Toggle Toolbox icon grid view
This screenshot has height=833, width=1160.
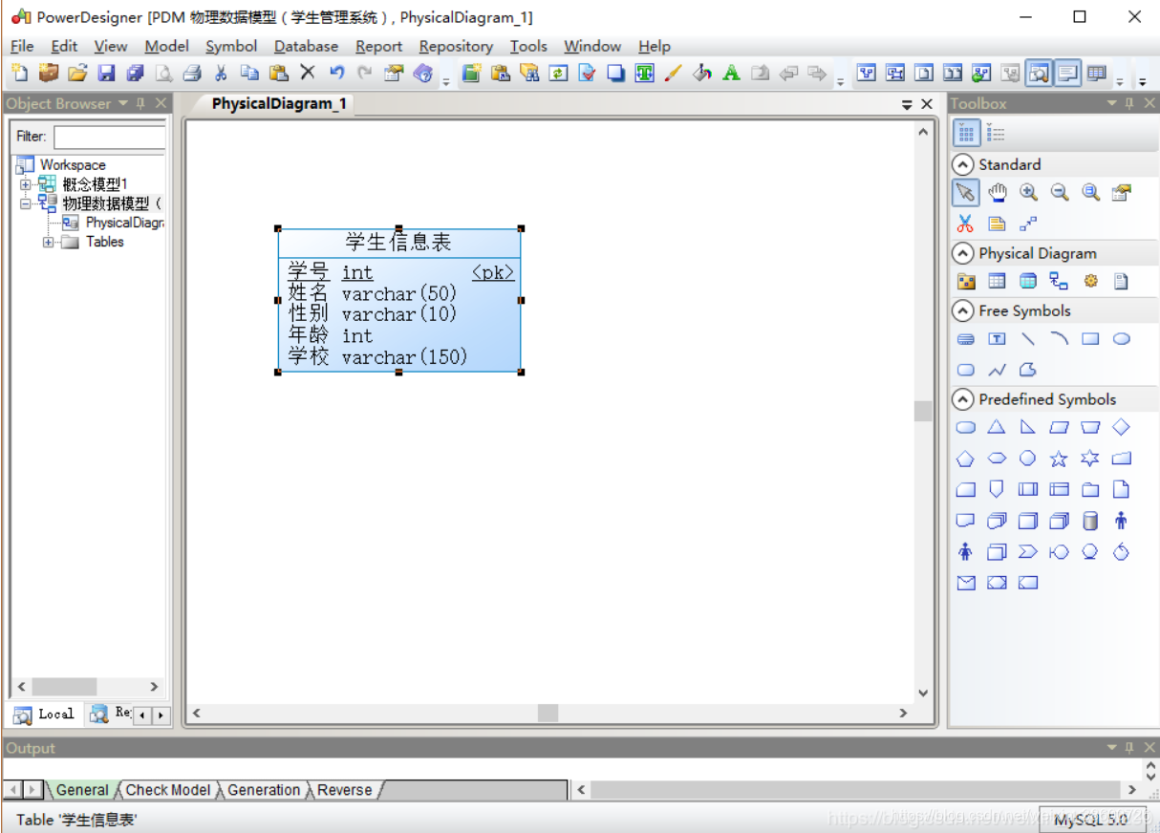pos(966,134)
